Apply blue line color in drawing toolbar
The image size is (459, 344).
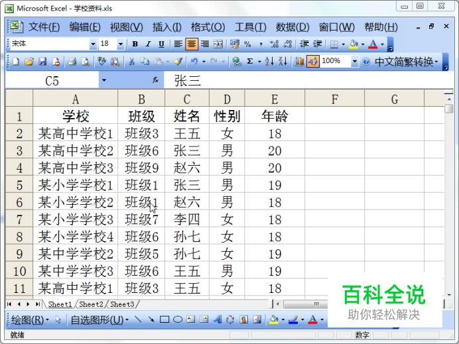(x=293, y=319)
